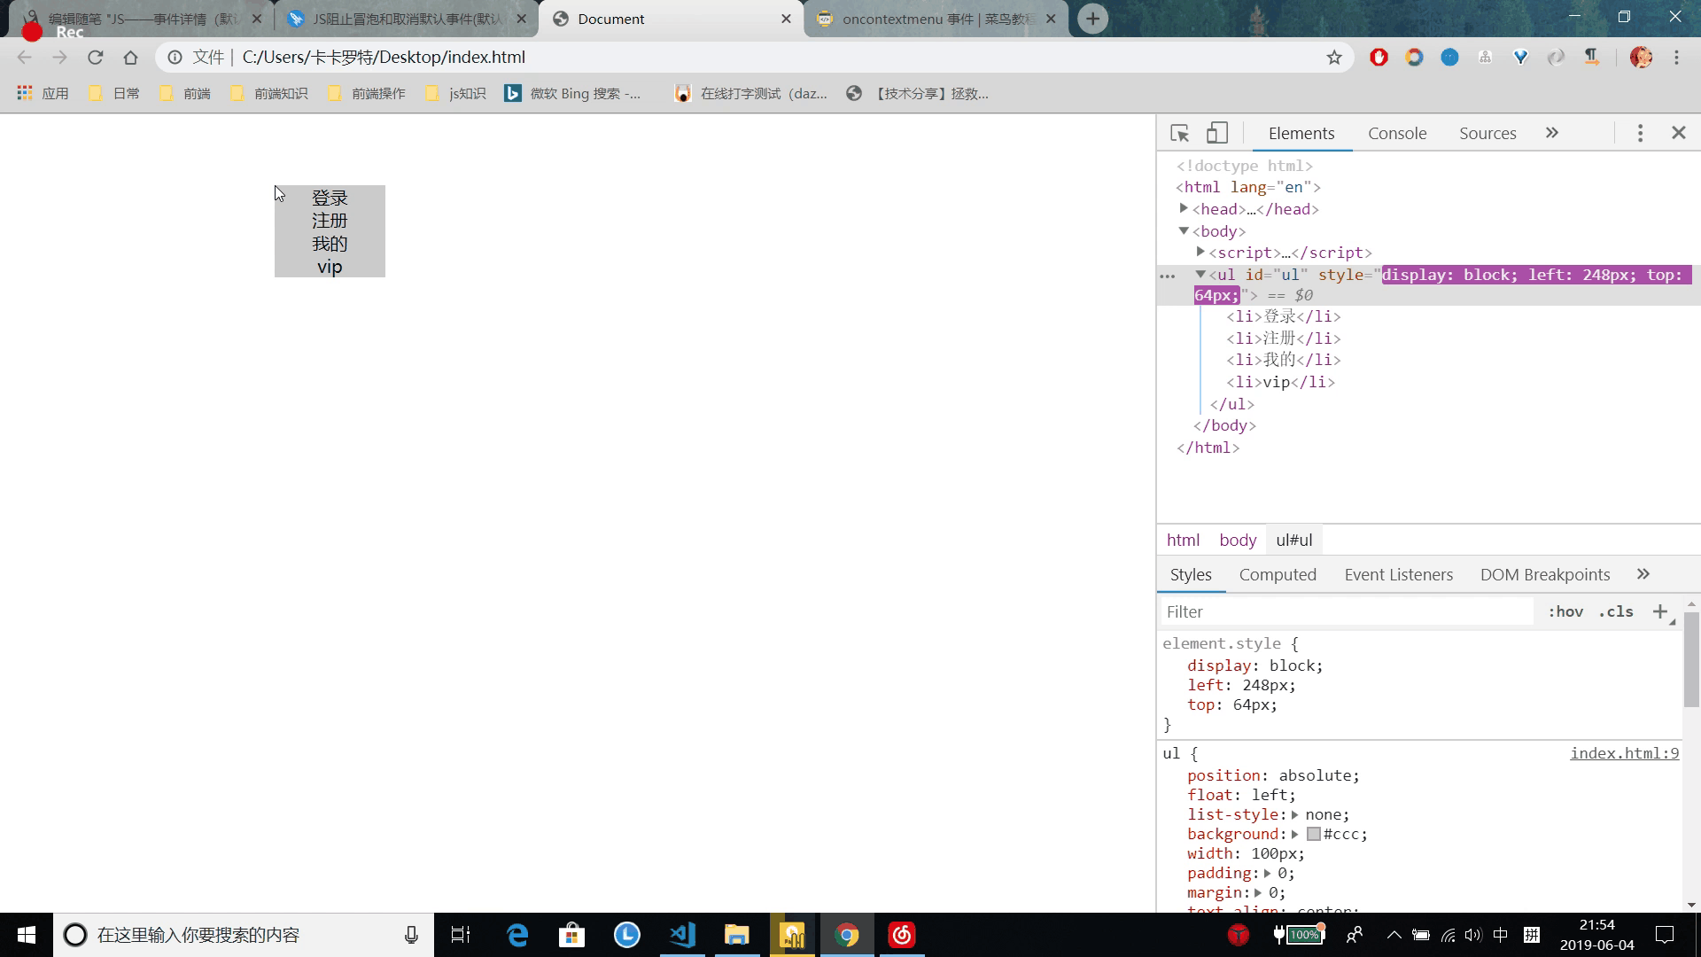
Task: Collapse the body element node
Action: point(1183,230)
